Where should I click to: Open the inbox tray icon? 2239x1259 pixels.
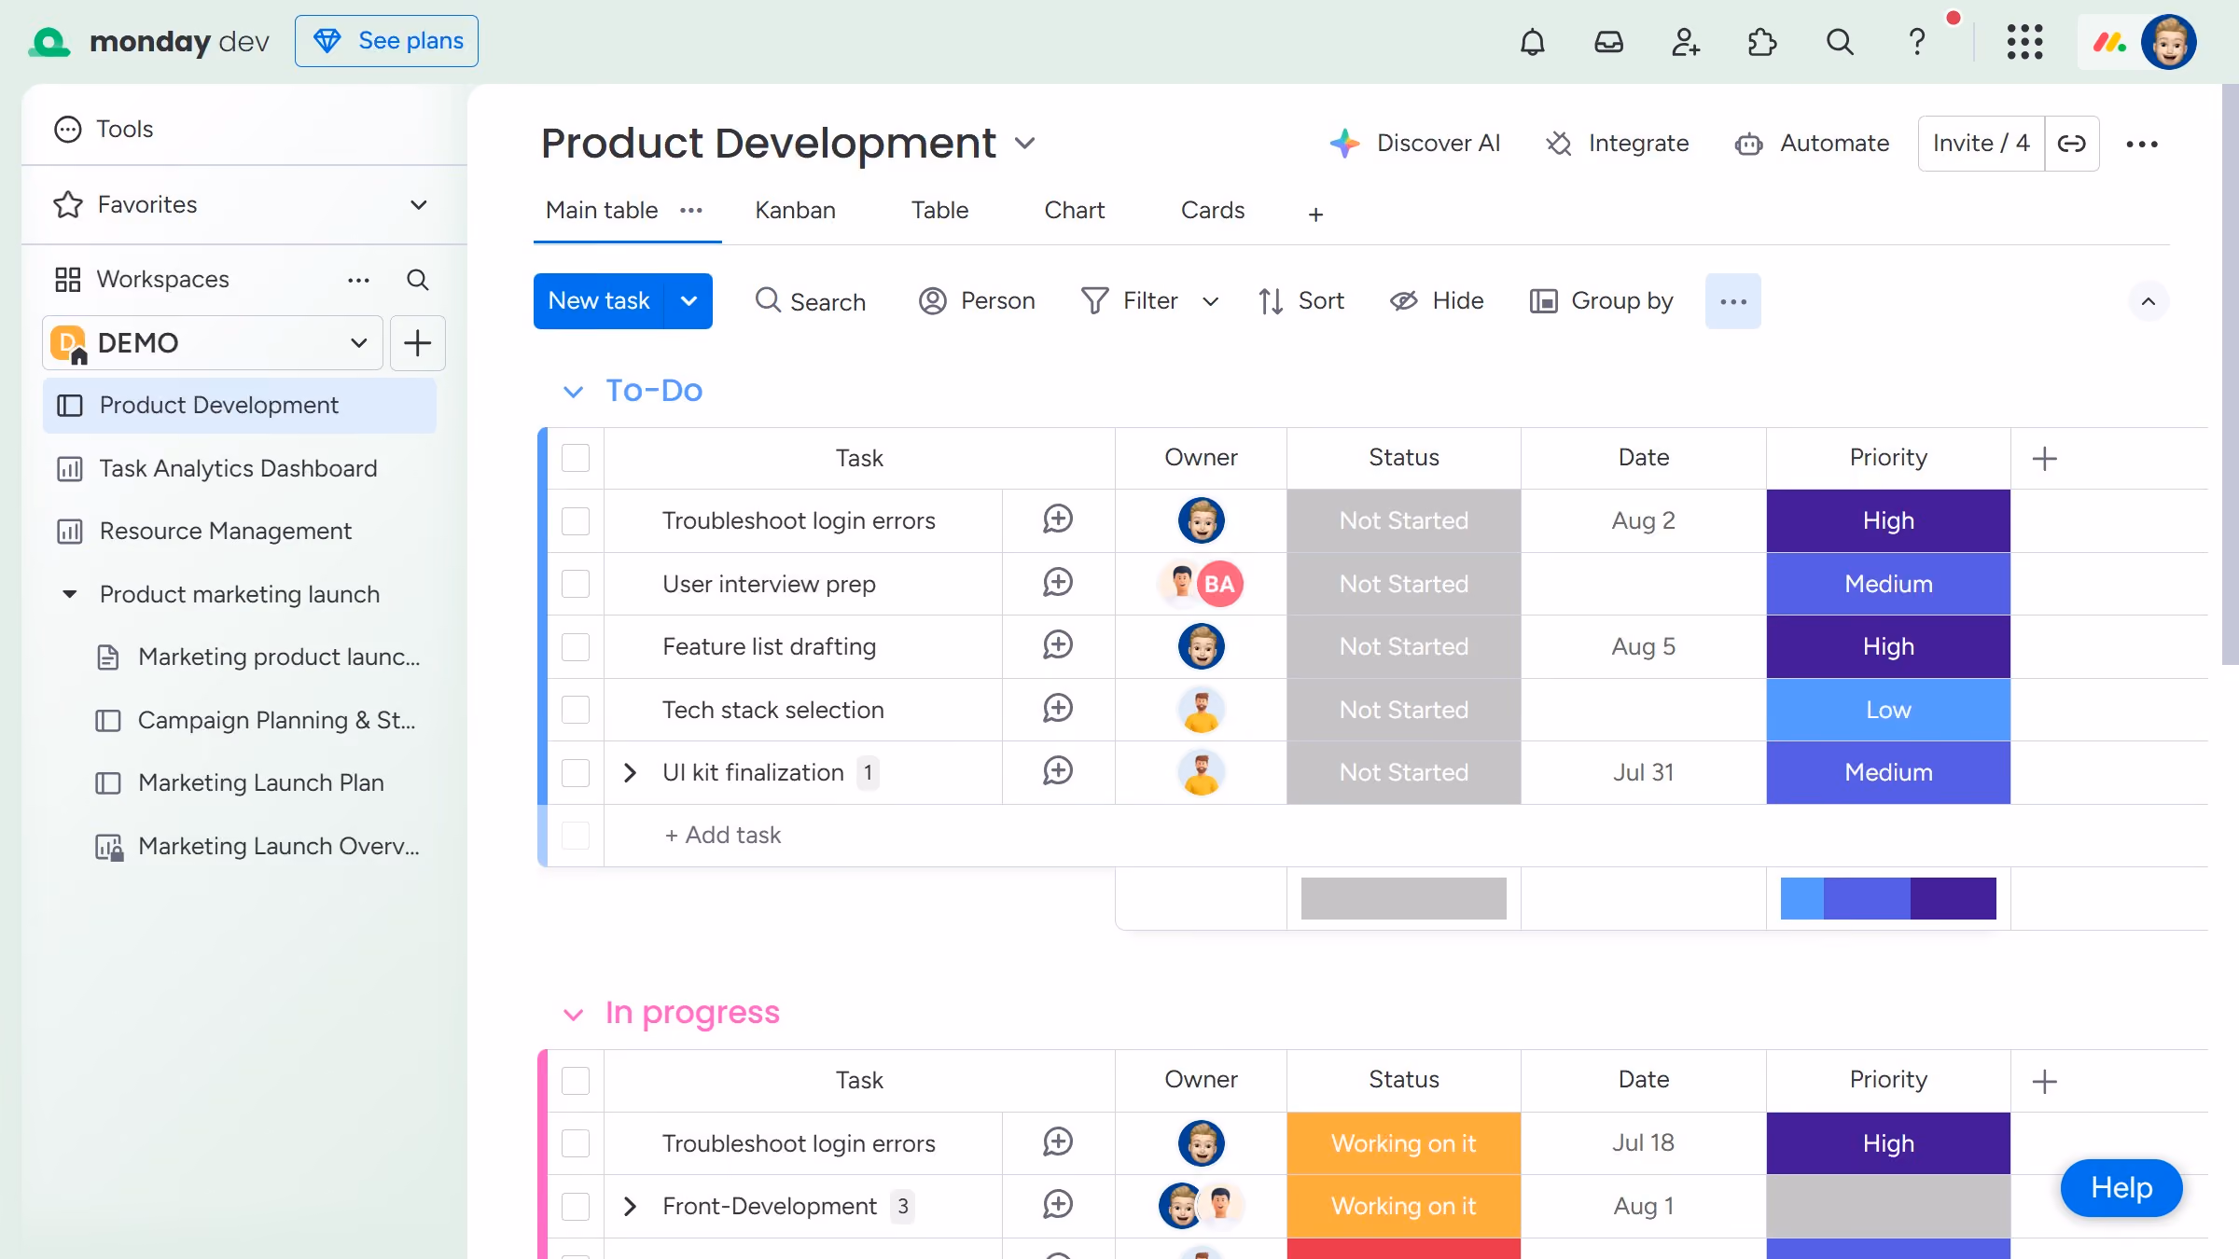(1609, 42)
